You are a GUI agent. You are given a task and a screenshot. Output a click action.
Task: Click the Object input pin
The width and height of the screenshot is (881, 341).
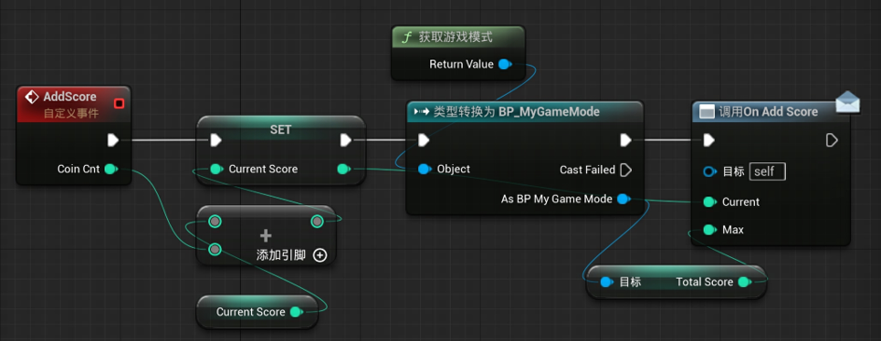(x=425, y=169)
